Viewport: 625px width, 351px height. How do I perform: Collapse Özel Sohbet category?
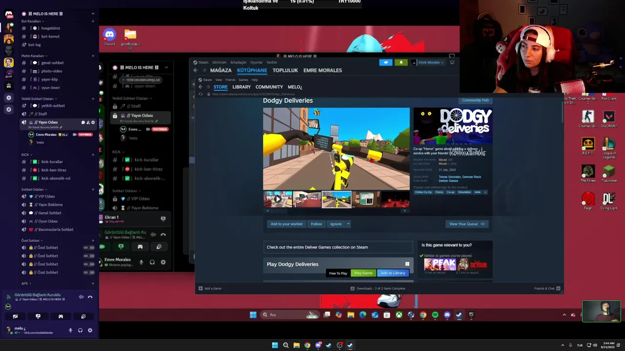point(32,241)
